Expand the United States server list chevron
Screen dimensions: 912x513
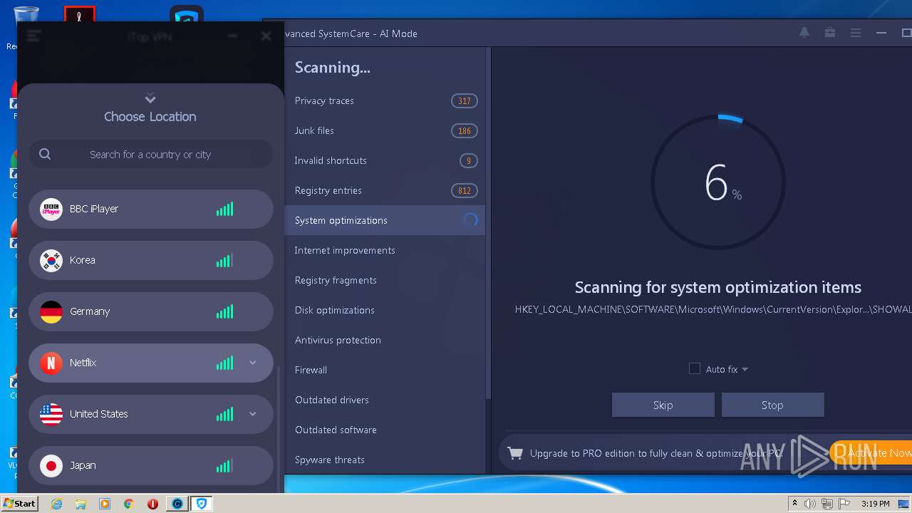[252, 414]
